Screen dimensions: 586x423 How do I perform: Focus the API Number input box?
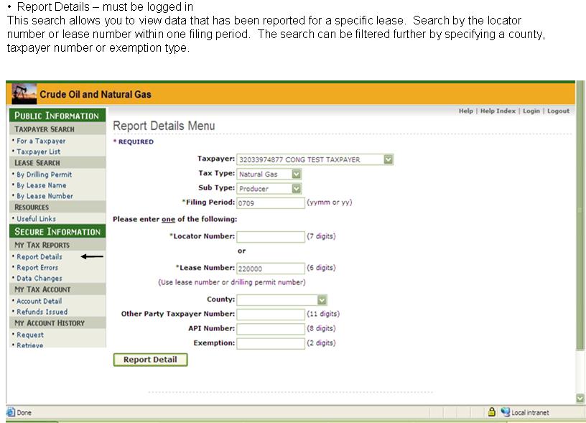point(271,329)
